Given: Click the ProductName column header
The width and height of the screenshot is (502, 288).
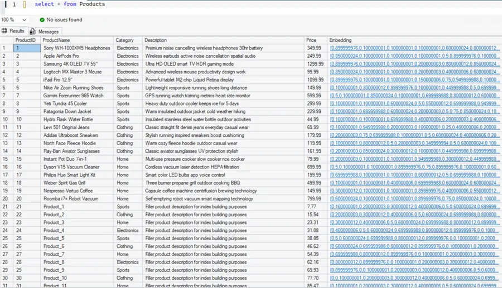Looking at the screenshot, I should pyautogui.click(x=77, y=40).
